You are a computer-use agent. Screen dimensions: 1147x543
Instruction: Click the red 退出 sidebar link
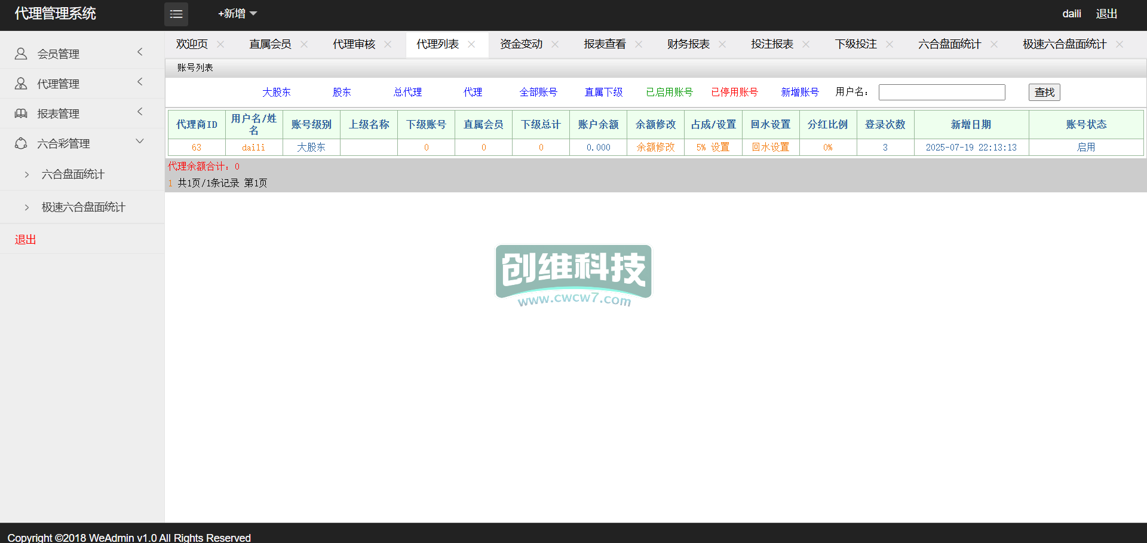coord(26,240)
